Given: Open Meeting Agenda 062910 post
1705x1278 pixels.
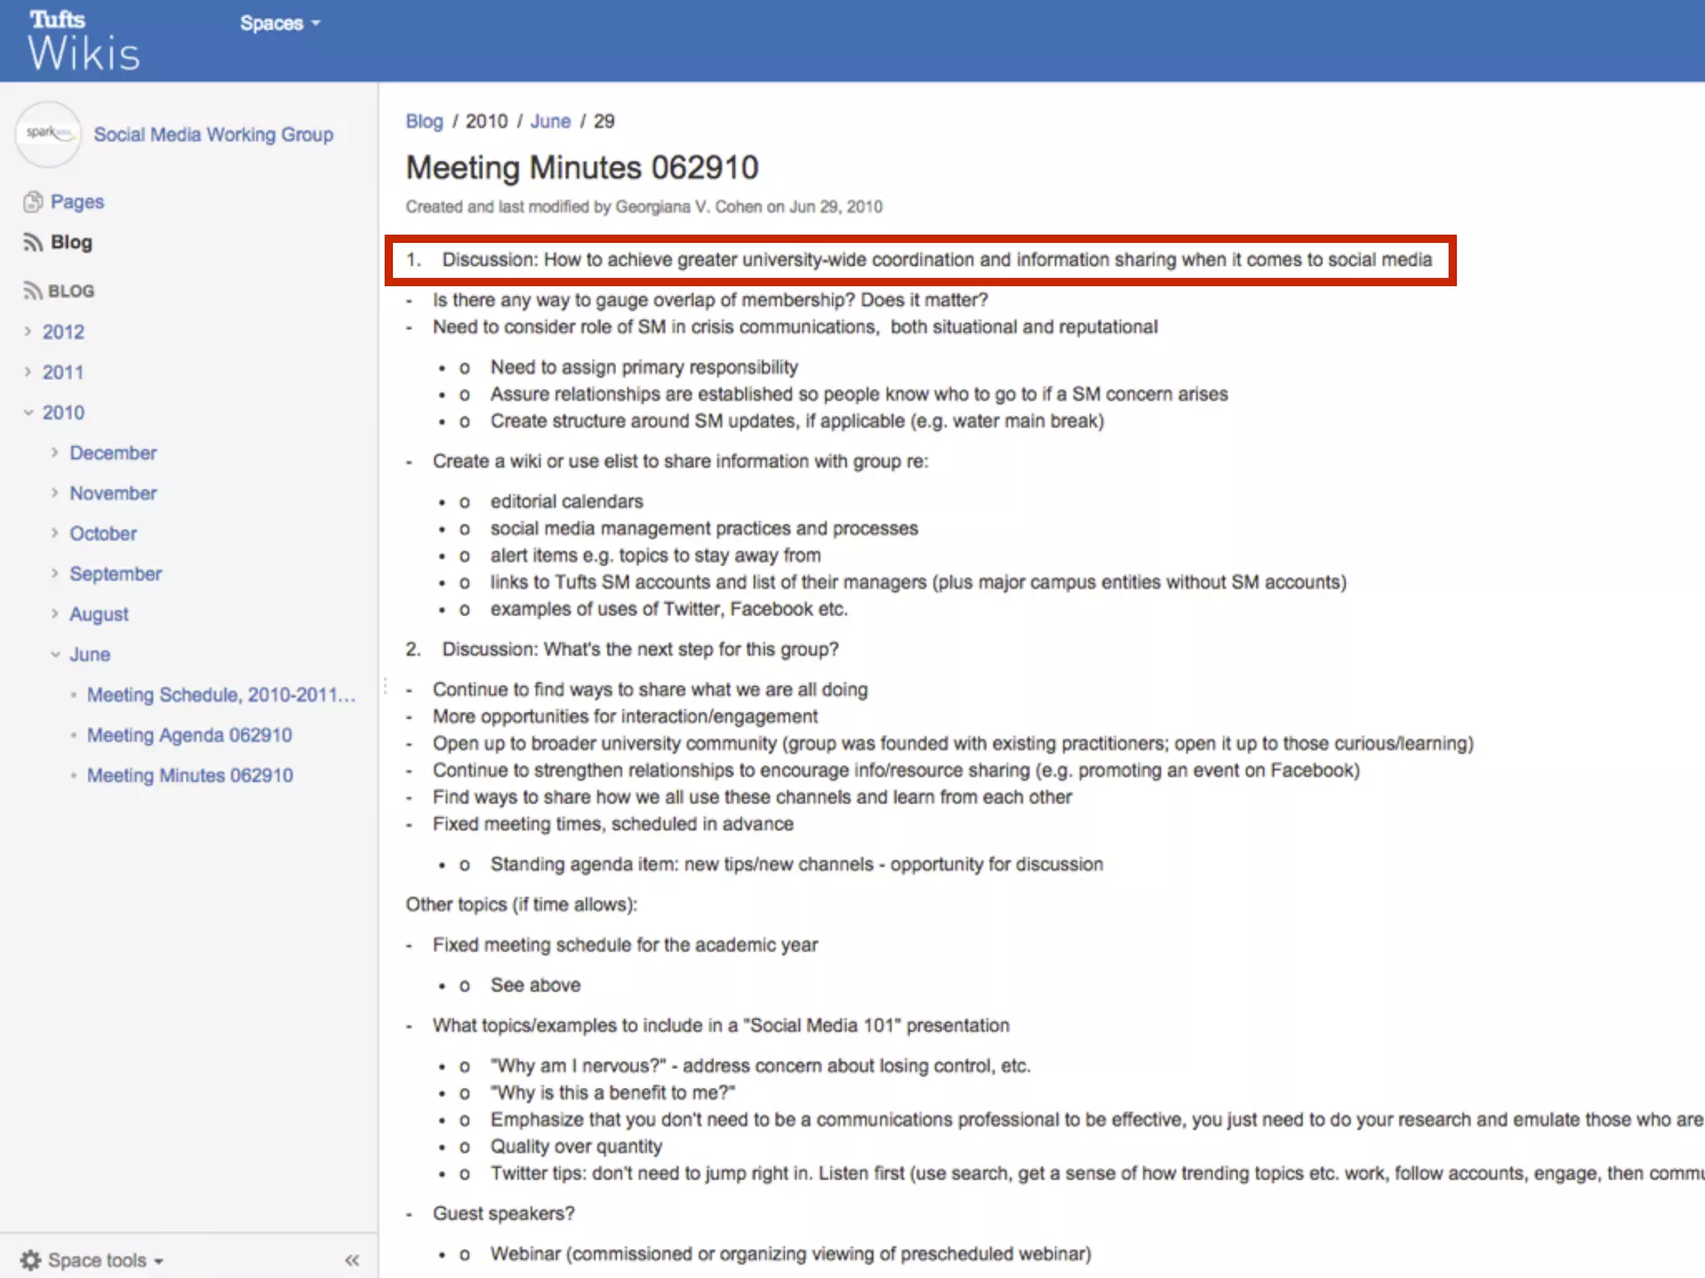Looking at the screenshot, I should 189,736.
